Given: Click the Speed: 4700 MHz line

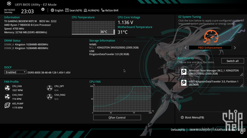Looking at the screenshot, I should [14, 29].
